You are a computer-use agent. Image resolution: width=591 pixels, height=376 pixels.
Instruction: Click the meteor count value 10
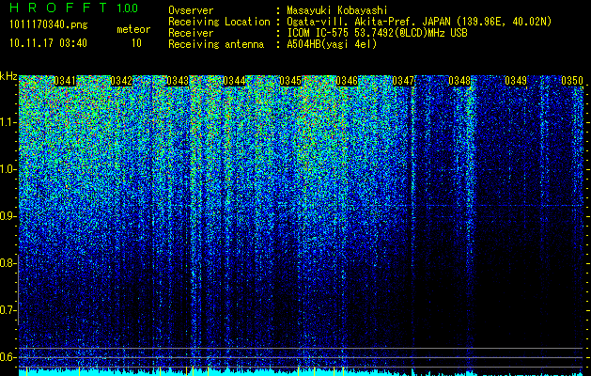[x=136, y=43]
